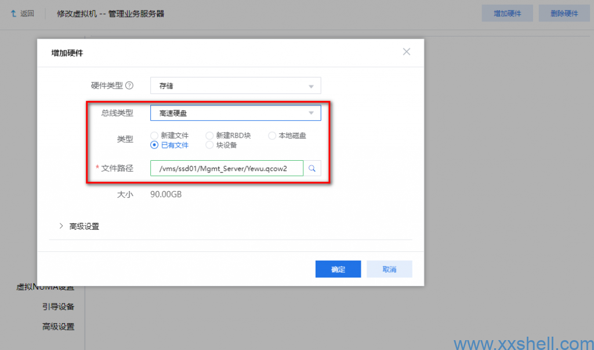Select the 本地磁盘 radio option
Viewport: 594px width, 350px height.
(x=272, y=136)
